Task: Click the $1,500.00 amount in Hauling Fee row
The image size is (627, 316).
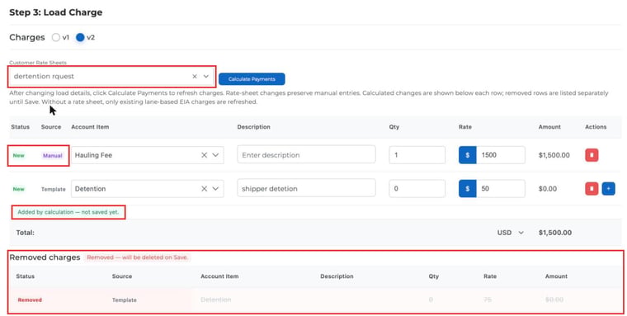Action: point(554,155)
